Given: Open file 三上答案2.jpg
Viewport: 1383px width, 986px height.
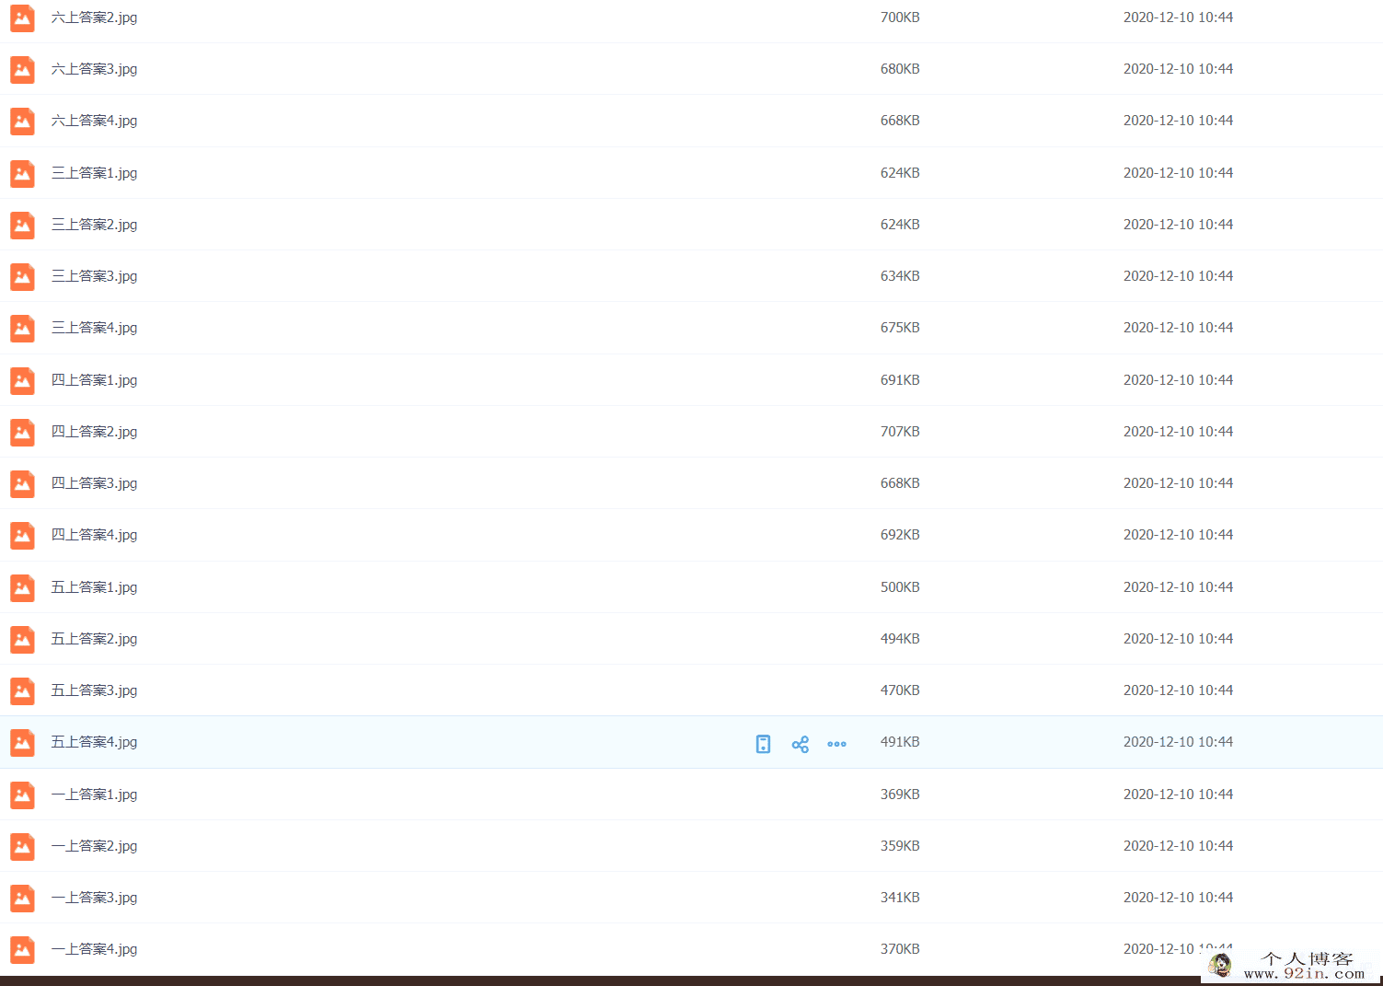Looking at the screenshot, I should [94, 225].
